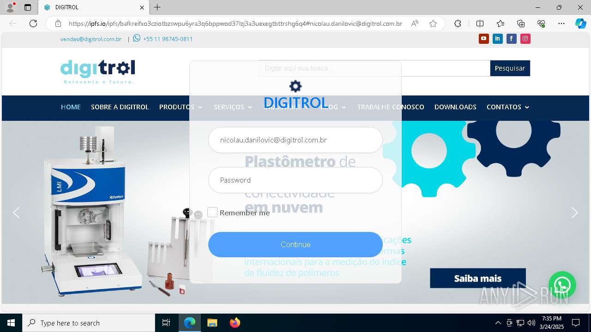Open the LinkedIn social icon
This screenshot has width=591, height=332.
coord(497,39)
